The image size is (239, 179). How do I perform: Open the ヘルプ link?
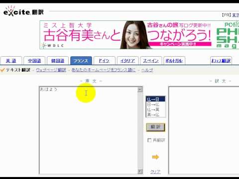point(147,70)
